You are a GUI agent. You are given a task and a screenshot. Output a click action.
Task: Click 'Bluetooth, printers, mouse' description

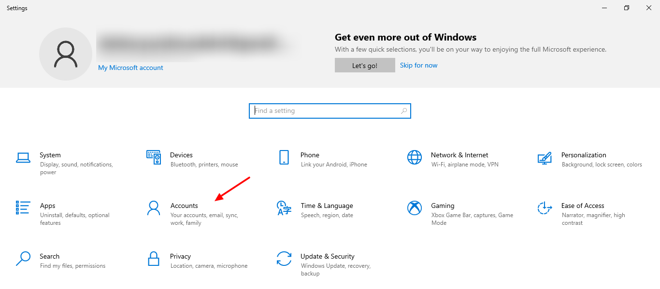pyautogui.click(x=204, y=165)
